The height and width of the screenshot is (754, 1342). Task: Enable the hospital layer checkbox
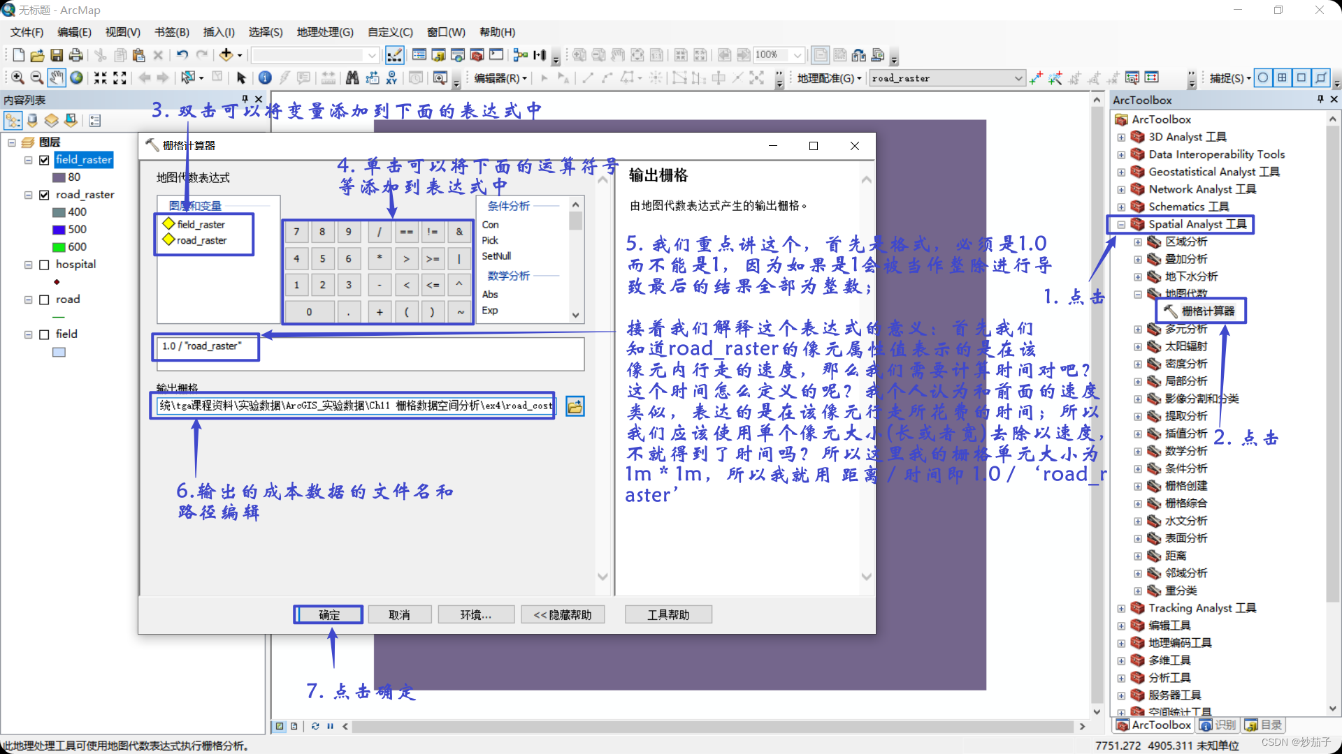pyautogui.click(x=44, y=265)
